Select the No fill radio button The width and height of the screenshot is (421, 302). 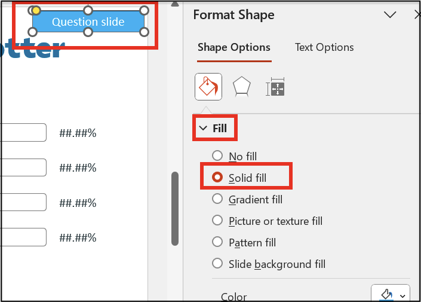[x=217, y=156]
